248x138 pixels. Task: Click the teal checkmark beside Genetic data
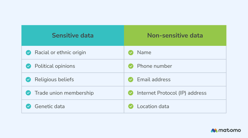point(28,106)
